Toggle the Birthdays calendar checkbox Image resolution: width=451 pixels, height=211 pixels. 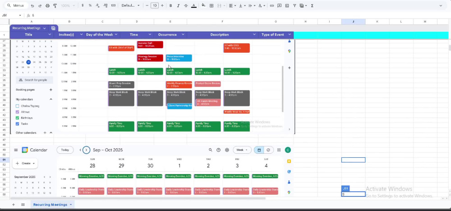[x=18, y=118]
